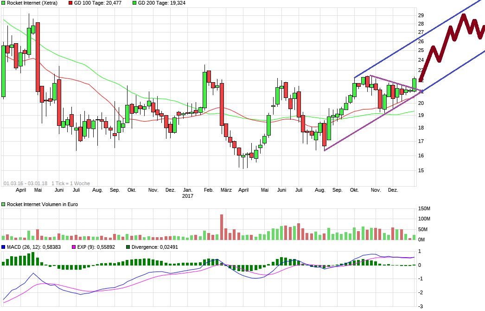Screen dimensions: 485x311
Task: Click the April month label on the axis
Action: 20,190
